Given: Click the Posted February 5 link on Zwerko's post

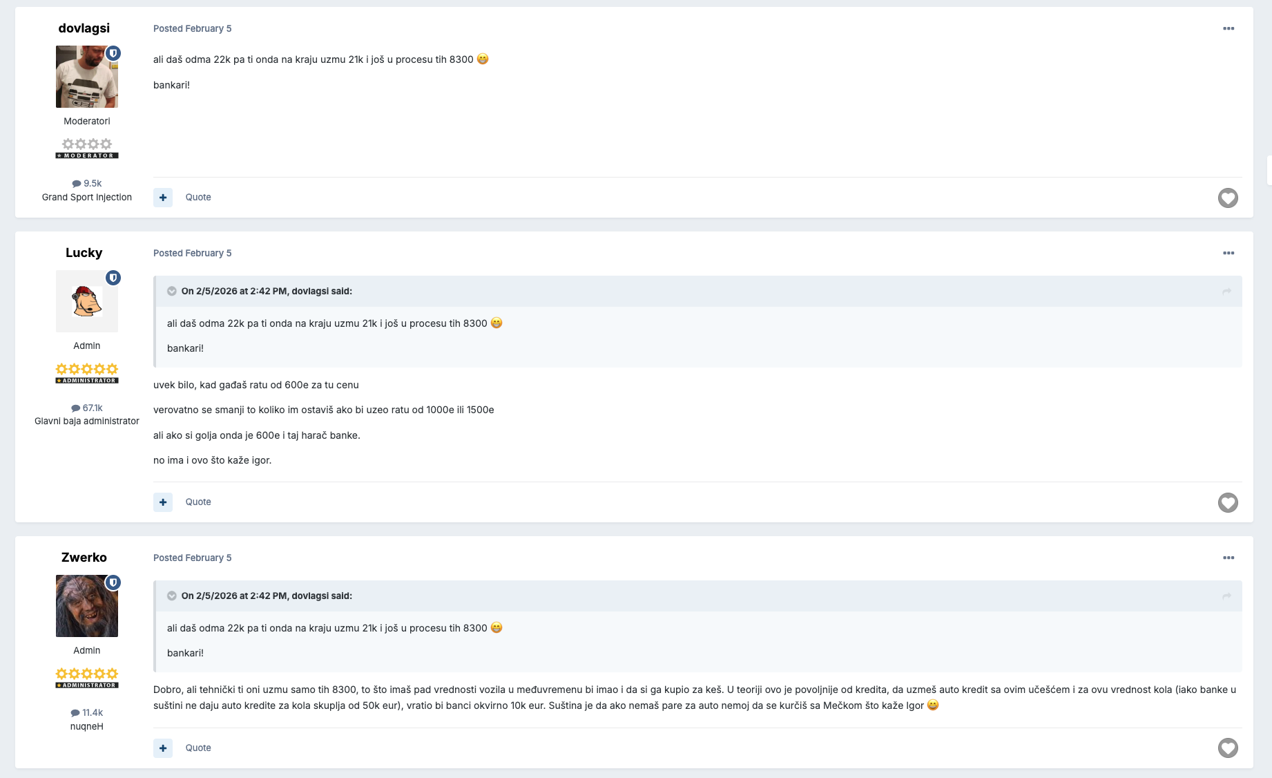Looking at the screenshot, I should click(x=192, y=558).
